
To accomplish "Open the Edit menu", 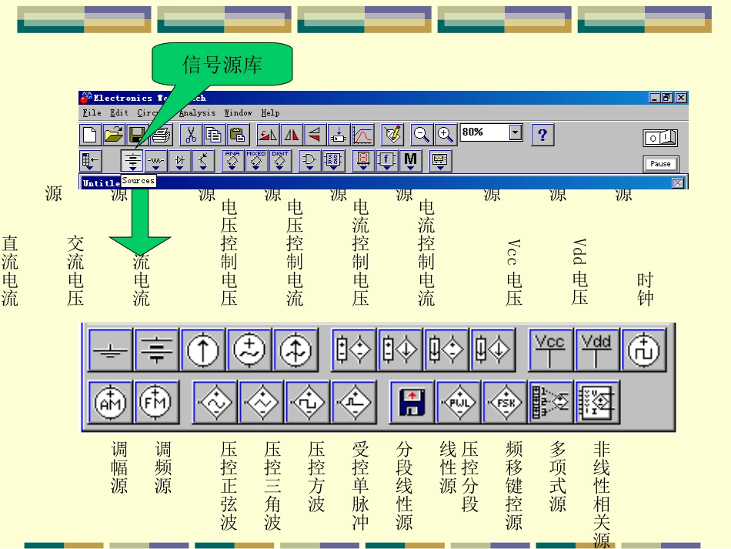I will pyautogui.click(x=118, y=113).
